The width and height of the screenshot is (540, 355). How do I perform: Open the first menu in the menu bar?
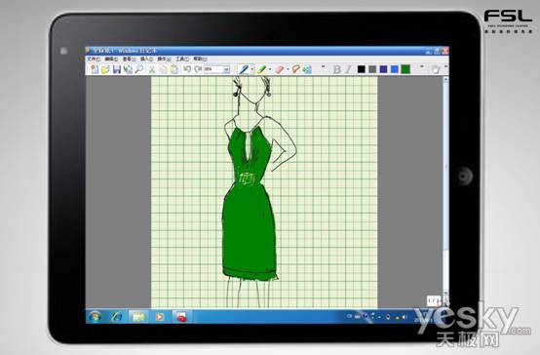click(x=94, y=59)
